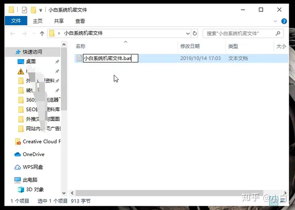Switch to the 查看 tab
Viewport: 295px width, 210px height.
click(80, 21)
